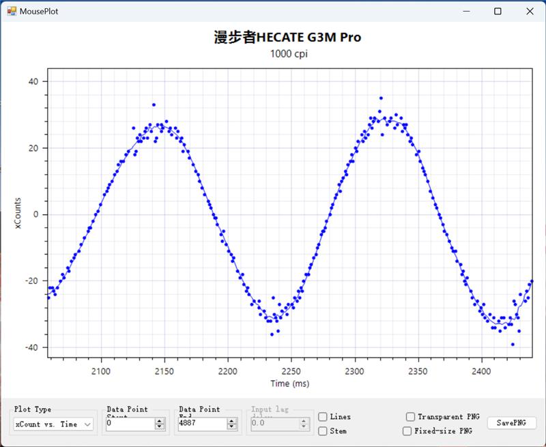Screen dimensions: 546x447
Task: Decrease Data Point Start with down arrow
Action: 160,427
